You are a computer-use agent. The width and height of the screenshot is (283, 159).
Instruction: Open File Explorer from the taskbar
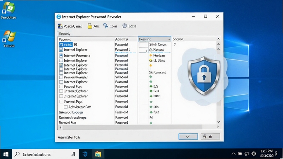[x=98, y=154]
